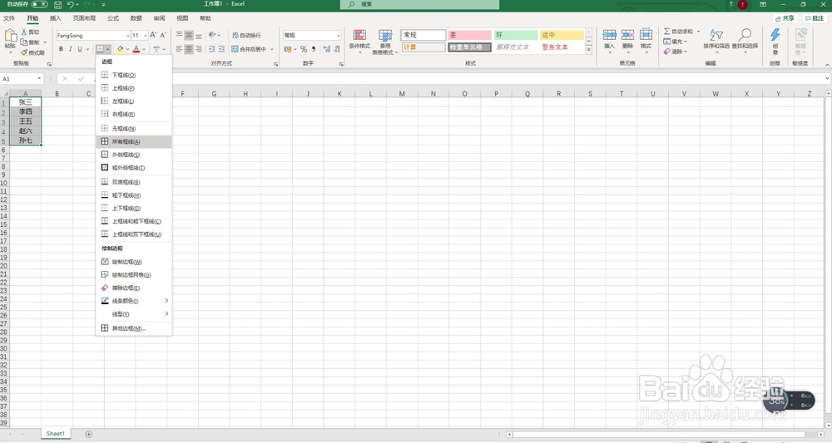Expand the cell styles gallery More arrow
This screenshot has height=443, width=832.
588,51
